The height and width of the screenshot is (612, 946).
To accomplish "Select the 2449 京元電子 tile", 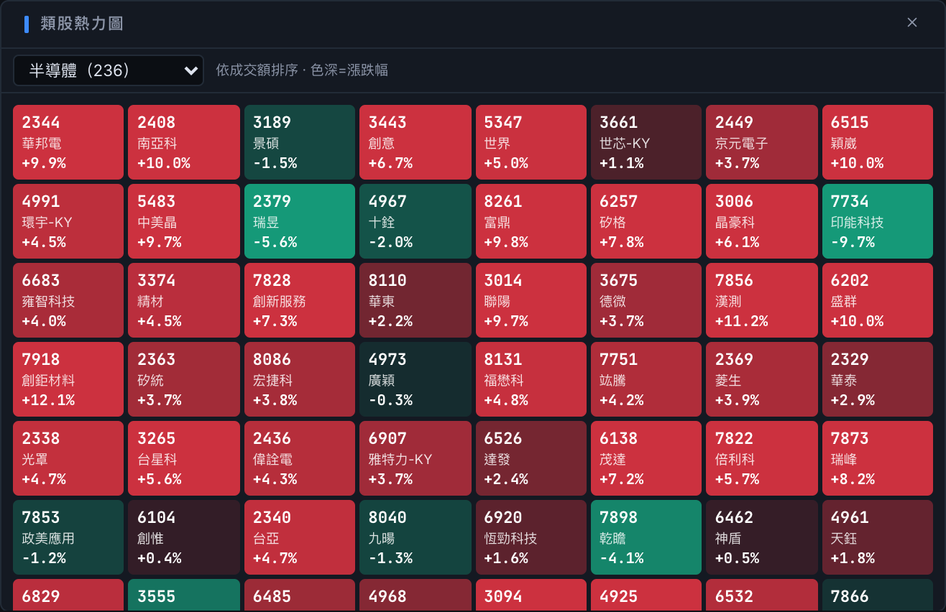I will (762, 142).
